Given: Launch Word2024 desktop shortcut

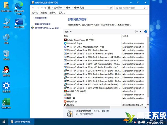Looking at the screenshot, I should coord(19,23).
